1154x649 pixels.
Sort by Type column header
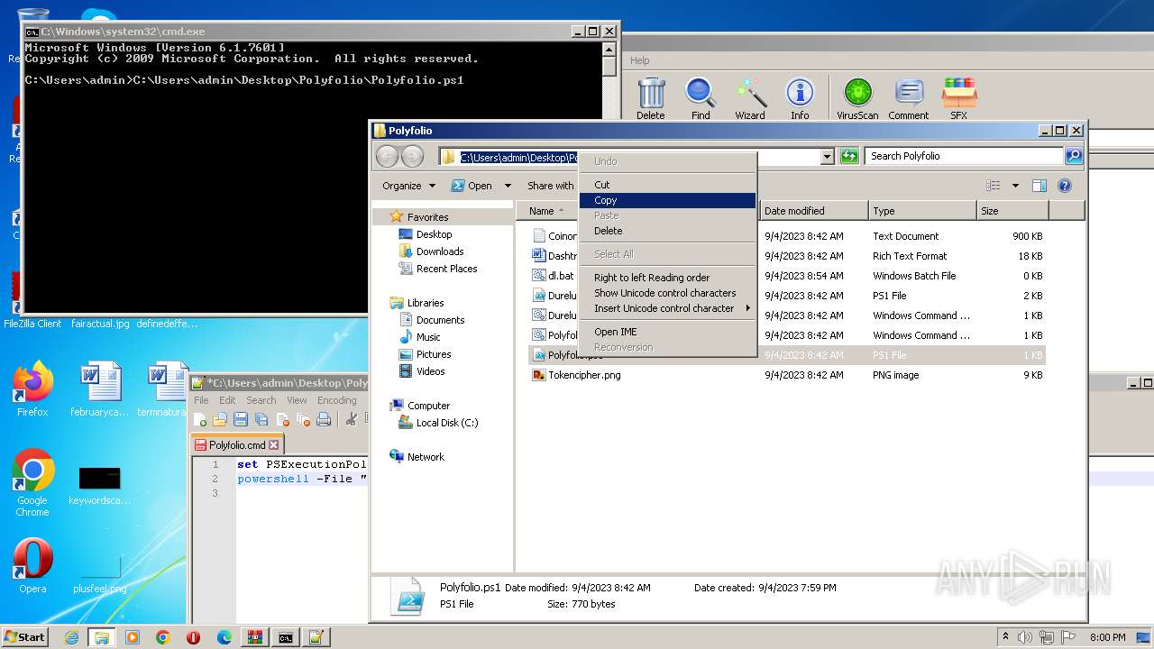[x=922, y=211]
